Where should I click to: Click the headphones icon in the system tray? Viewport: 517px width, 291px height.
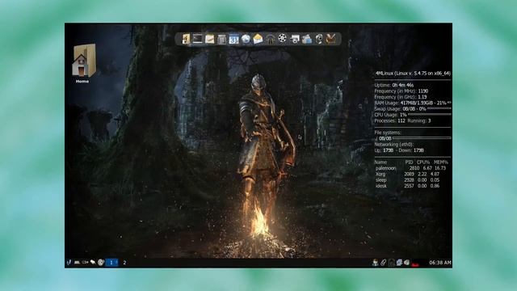point(391,263)
